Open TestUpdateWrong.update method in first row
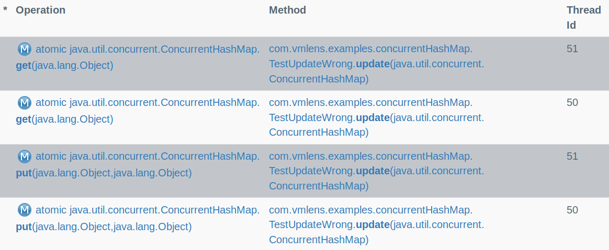 coord(377,64)
